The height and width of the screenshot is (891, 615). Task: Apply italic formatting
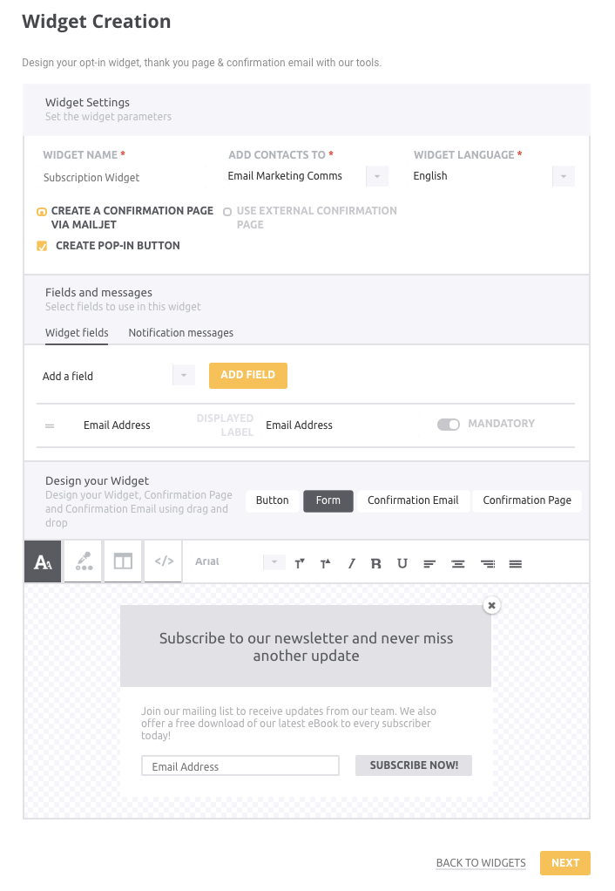pyautogui.click(x=352, y=564)
